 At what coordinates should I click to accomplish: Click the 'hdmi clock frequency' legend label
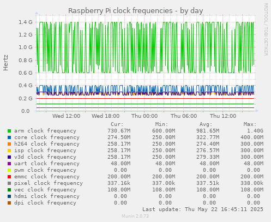[x=47, y=196]
